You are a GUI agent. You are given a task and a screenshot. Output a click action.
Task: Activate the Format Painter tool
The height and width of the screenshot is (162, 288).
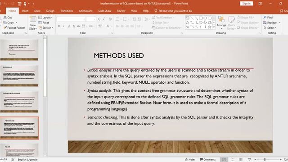tap(14, 28)
